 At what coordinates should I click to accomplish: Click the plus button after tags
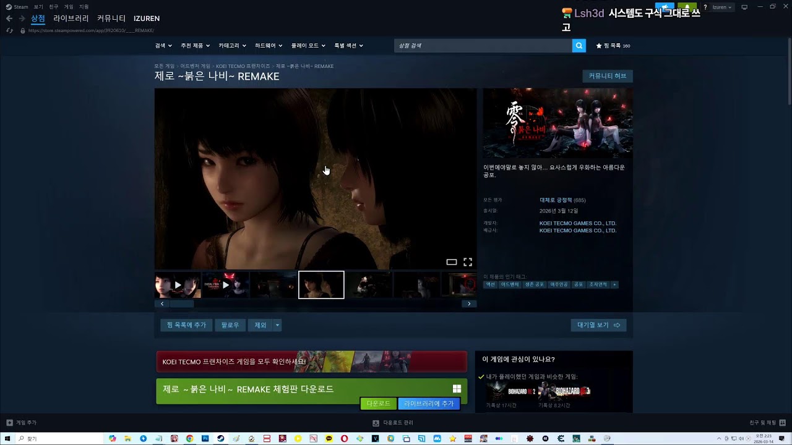pyautogui.click(x=614, y=285)
